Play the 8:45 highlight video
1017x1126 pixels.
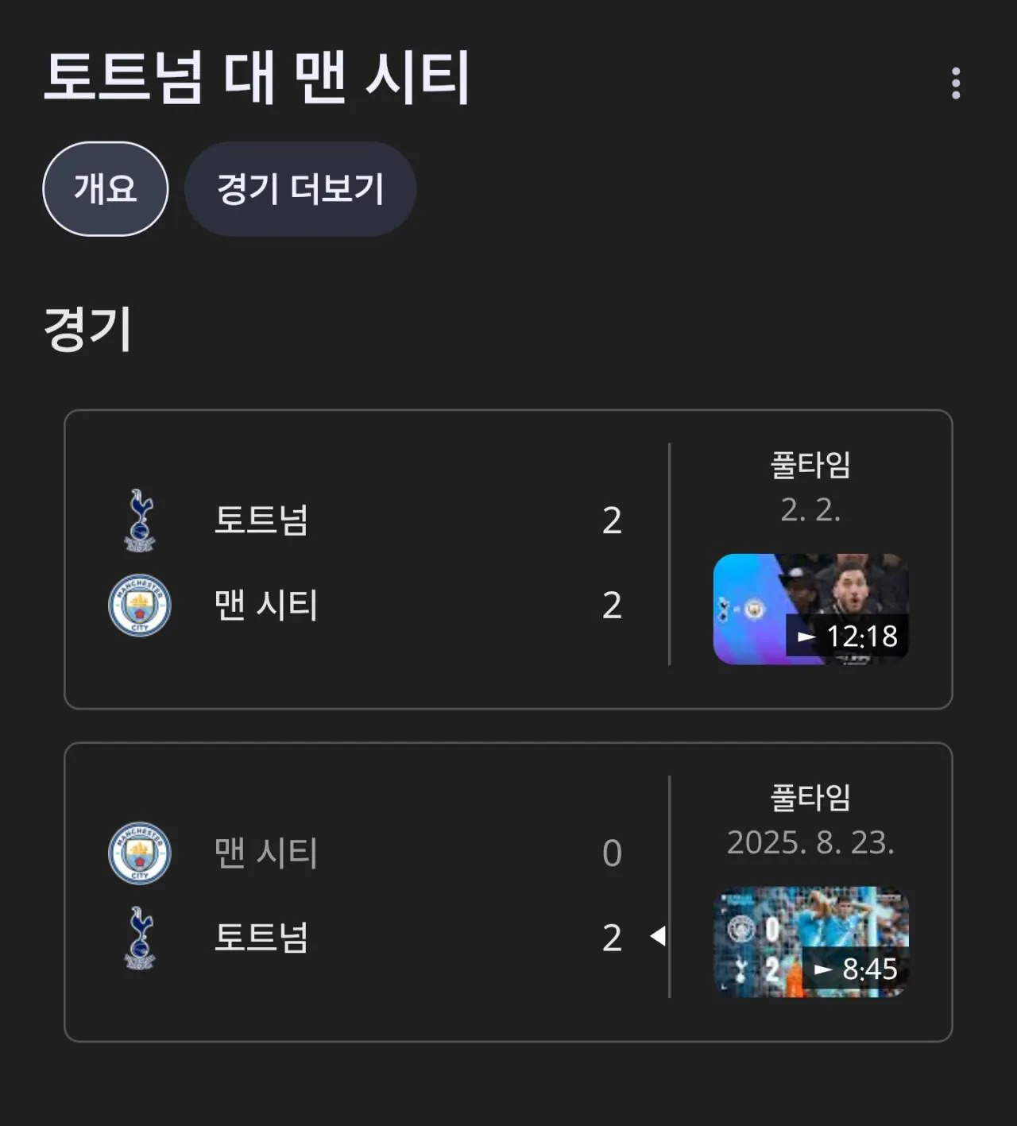(810, 942)
